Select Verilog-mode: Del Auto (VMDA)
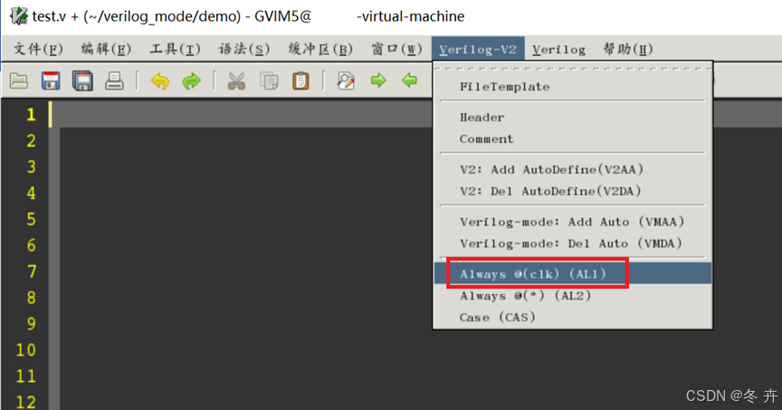The image size is (782, 410). [x=573, y=243]
